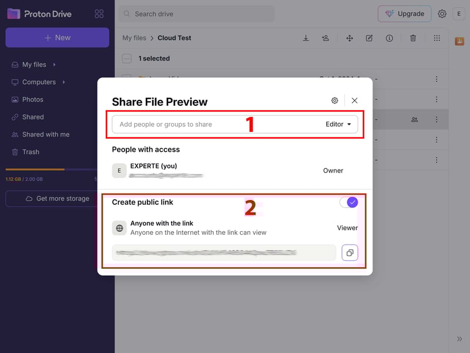Click the details info toolbar icon
470x353 pixels.
(390, 38)
